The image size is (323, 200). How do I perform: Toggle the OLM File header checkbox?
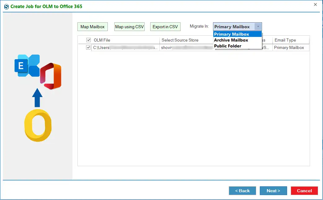point(89,40)
